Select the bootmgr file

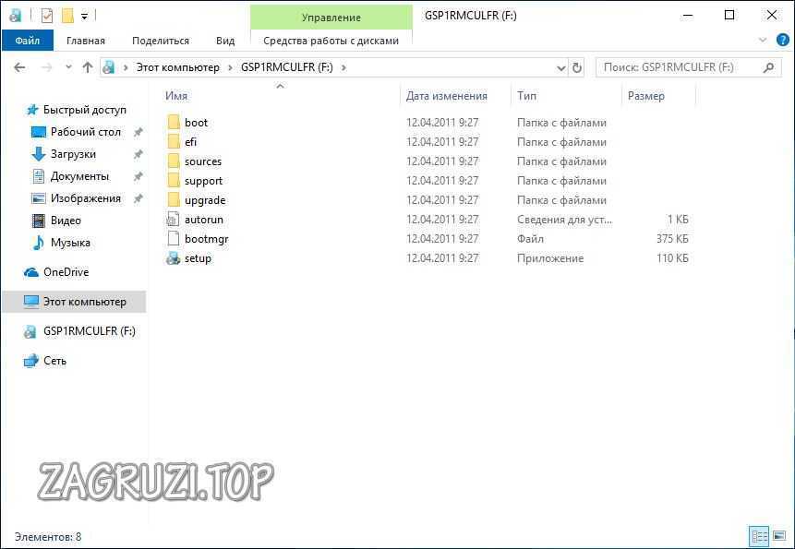coord(206,239)
